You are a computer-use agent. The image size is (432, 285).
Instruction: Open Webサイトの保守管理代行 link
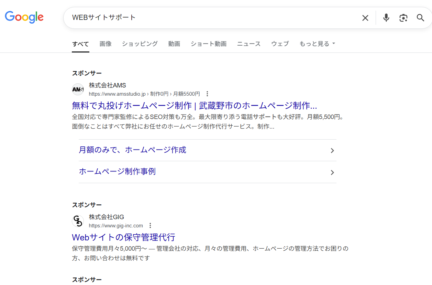tap(123, 237)
